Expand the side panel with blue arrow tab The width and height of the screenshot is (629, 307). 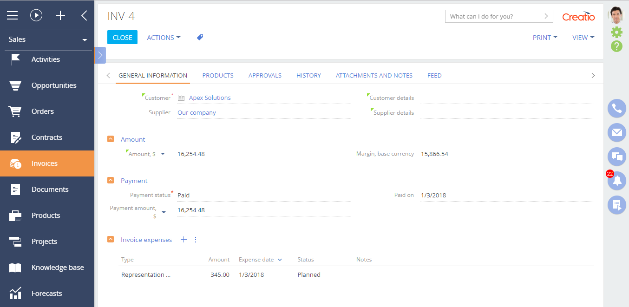(100, 55)
